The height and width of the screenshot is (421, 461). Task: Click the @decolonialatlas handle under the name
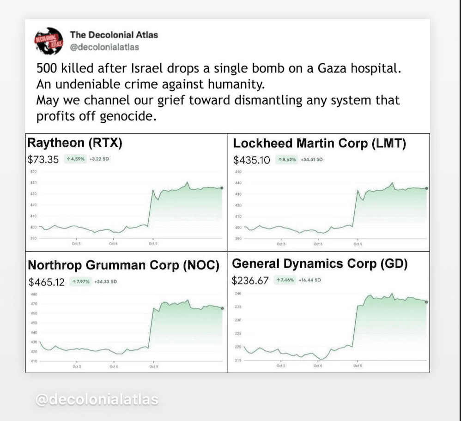pos(104,47)
